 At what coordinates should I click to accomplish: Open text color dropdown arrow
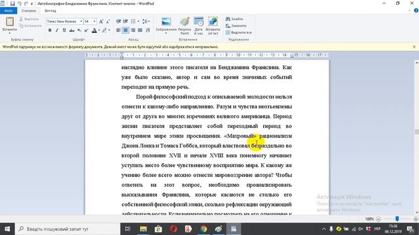[x=99, y=31]
